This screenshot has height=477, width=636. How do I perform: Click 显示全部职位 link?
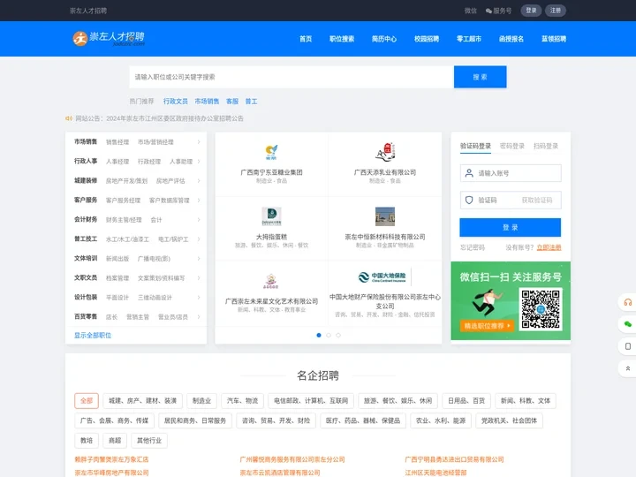93,336
